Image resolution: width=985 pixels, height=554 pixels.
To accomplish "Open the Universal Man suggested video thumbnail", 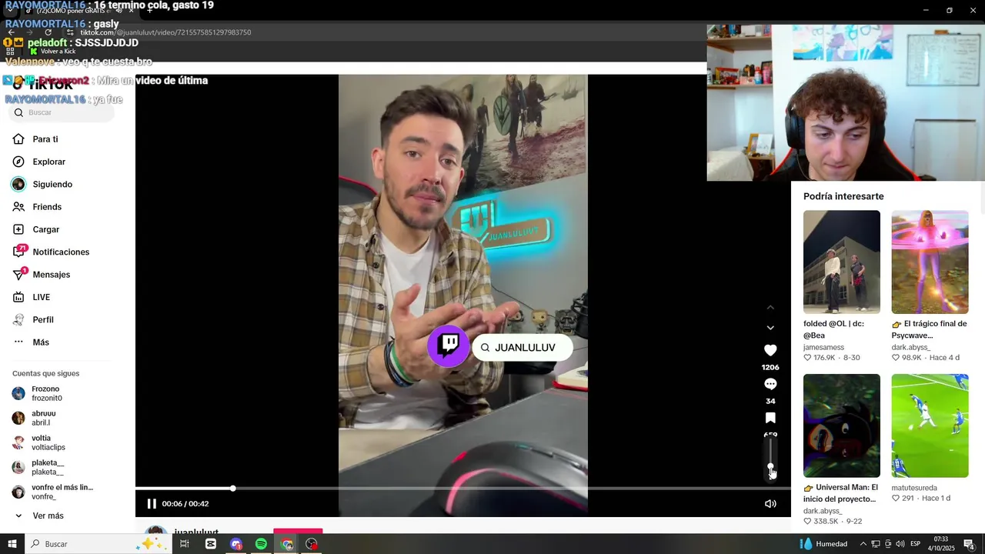I will (842, 426).
